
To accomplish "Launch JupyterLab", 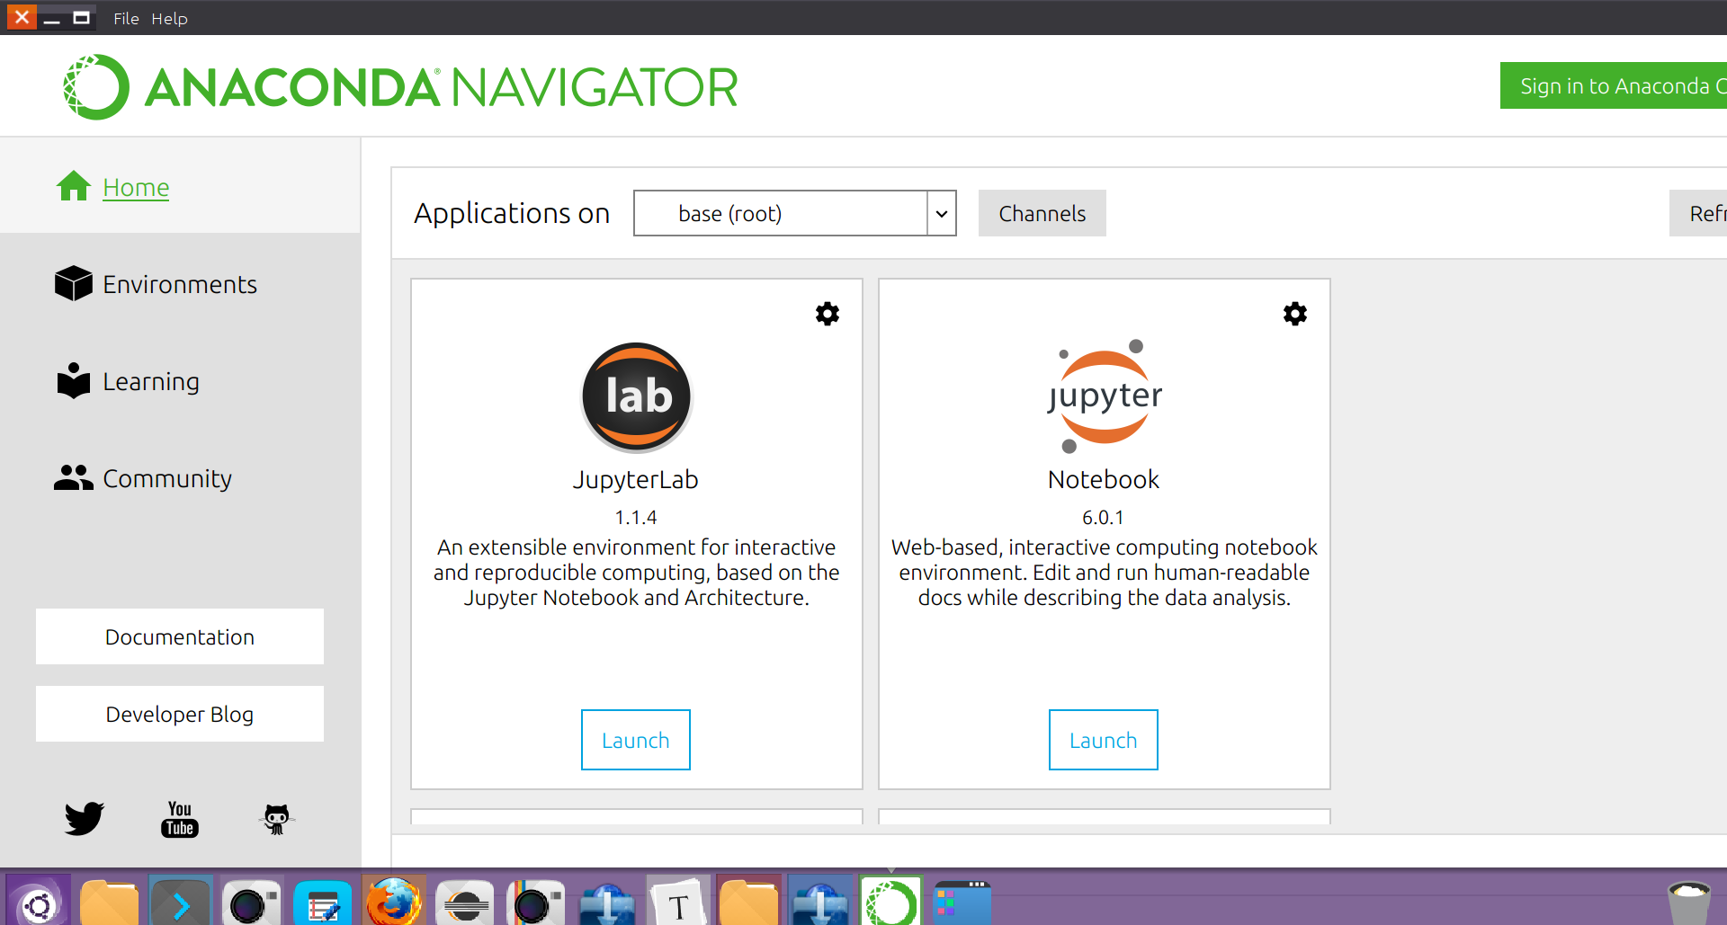I will (636, 740).
